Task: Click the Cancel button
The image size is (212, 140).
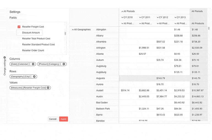Action: pos(53,119)
